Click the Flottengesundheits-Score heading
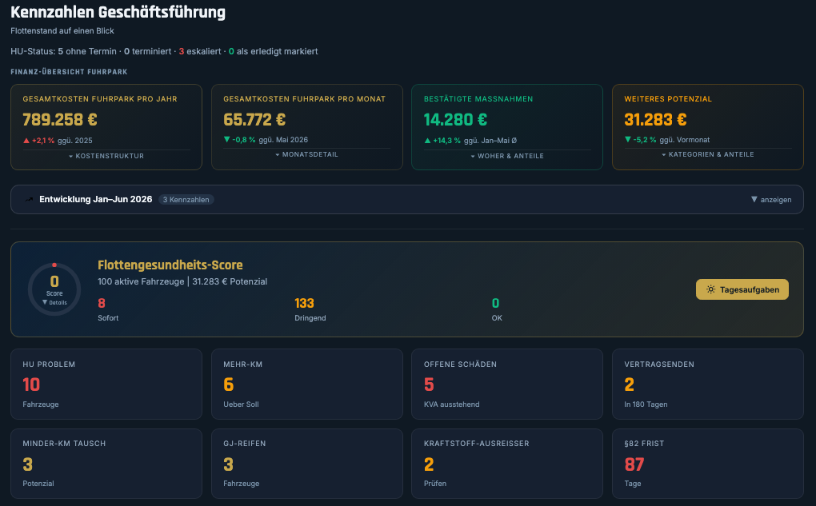This screenshot has width=816, height=506. [170, 265]
